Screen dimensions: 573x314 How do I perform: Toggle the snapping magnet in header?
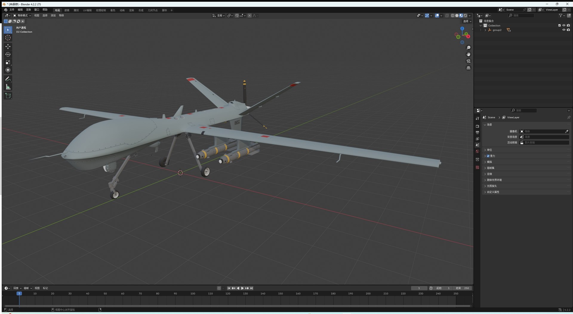coord(237,16)
